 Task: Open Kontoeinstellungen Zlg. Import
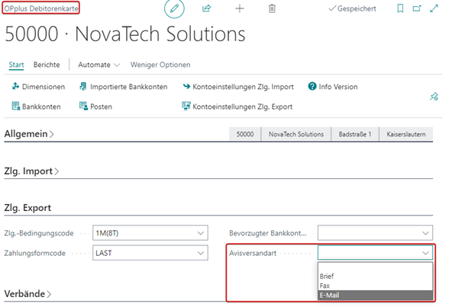click(x=238, y=86)
